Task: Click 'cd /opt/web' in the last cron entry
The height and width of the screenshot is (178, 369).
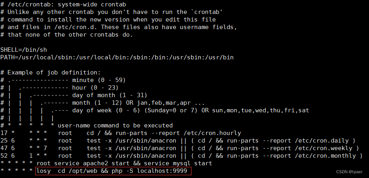Action: click(77, 171)
